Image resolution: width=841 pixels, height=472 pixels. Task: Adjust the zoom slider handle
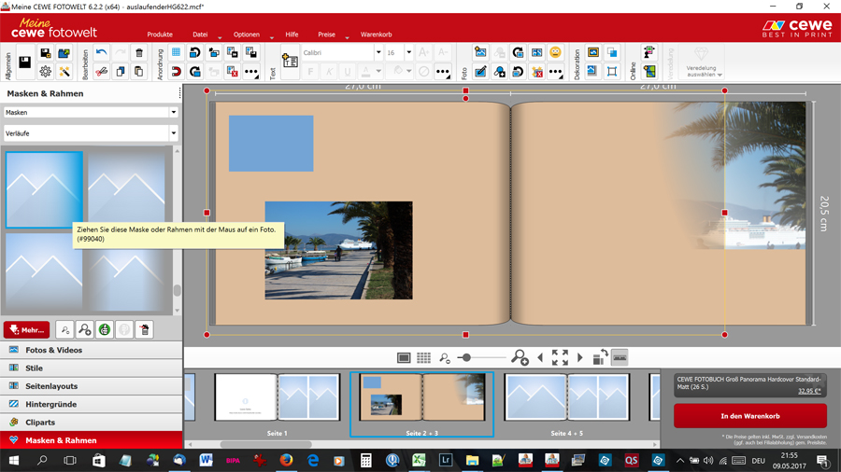click(x=465, y=358)
